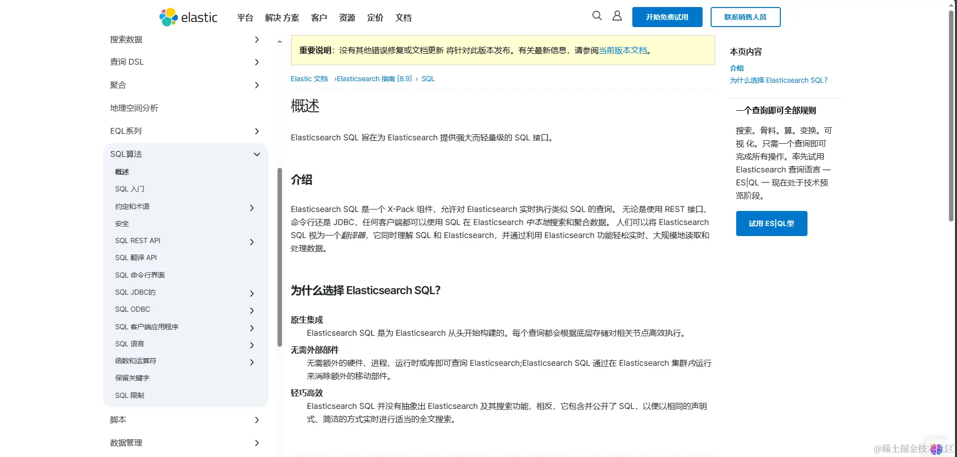Open the 资源 menu
Viewport: 957px width, 457px height.
tap(347, 18)
